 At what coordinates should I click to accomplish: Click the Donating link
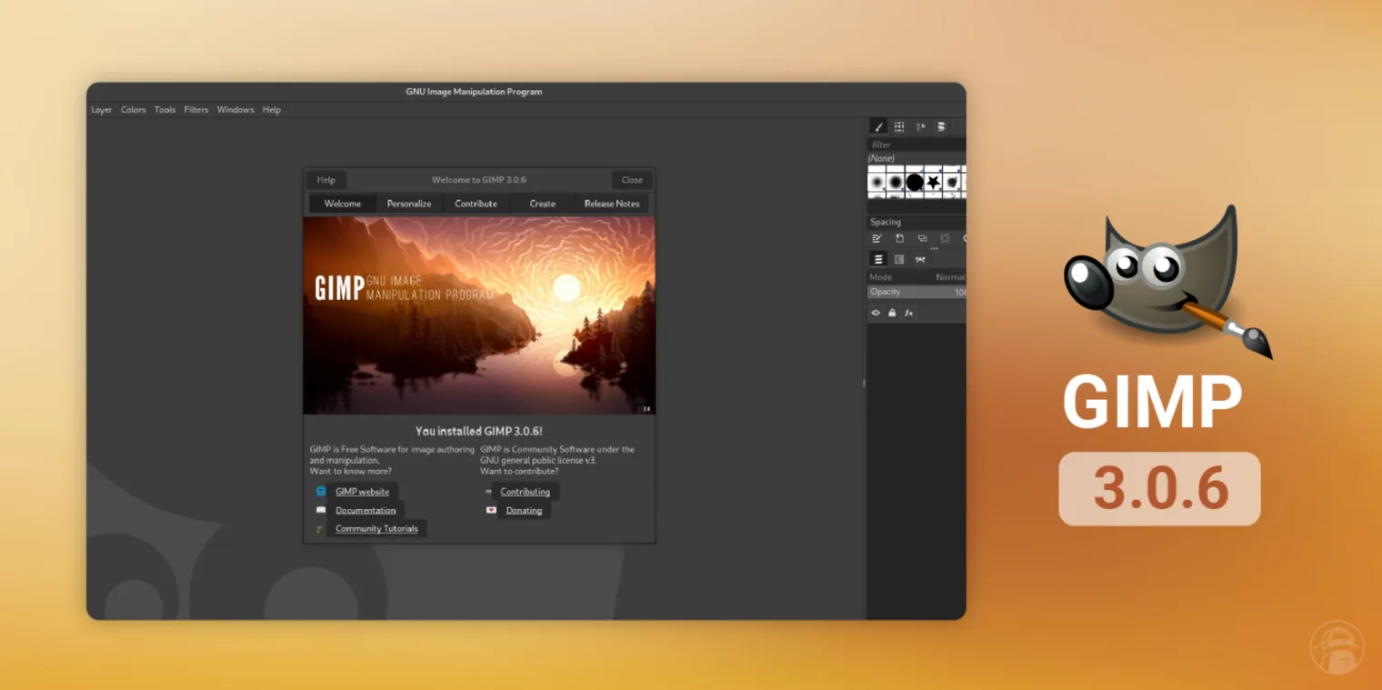coord(525,510)
